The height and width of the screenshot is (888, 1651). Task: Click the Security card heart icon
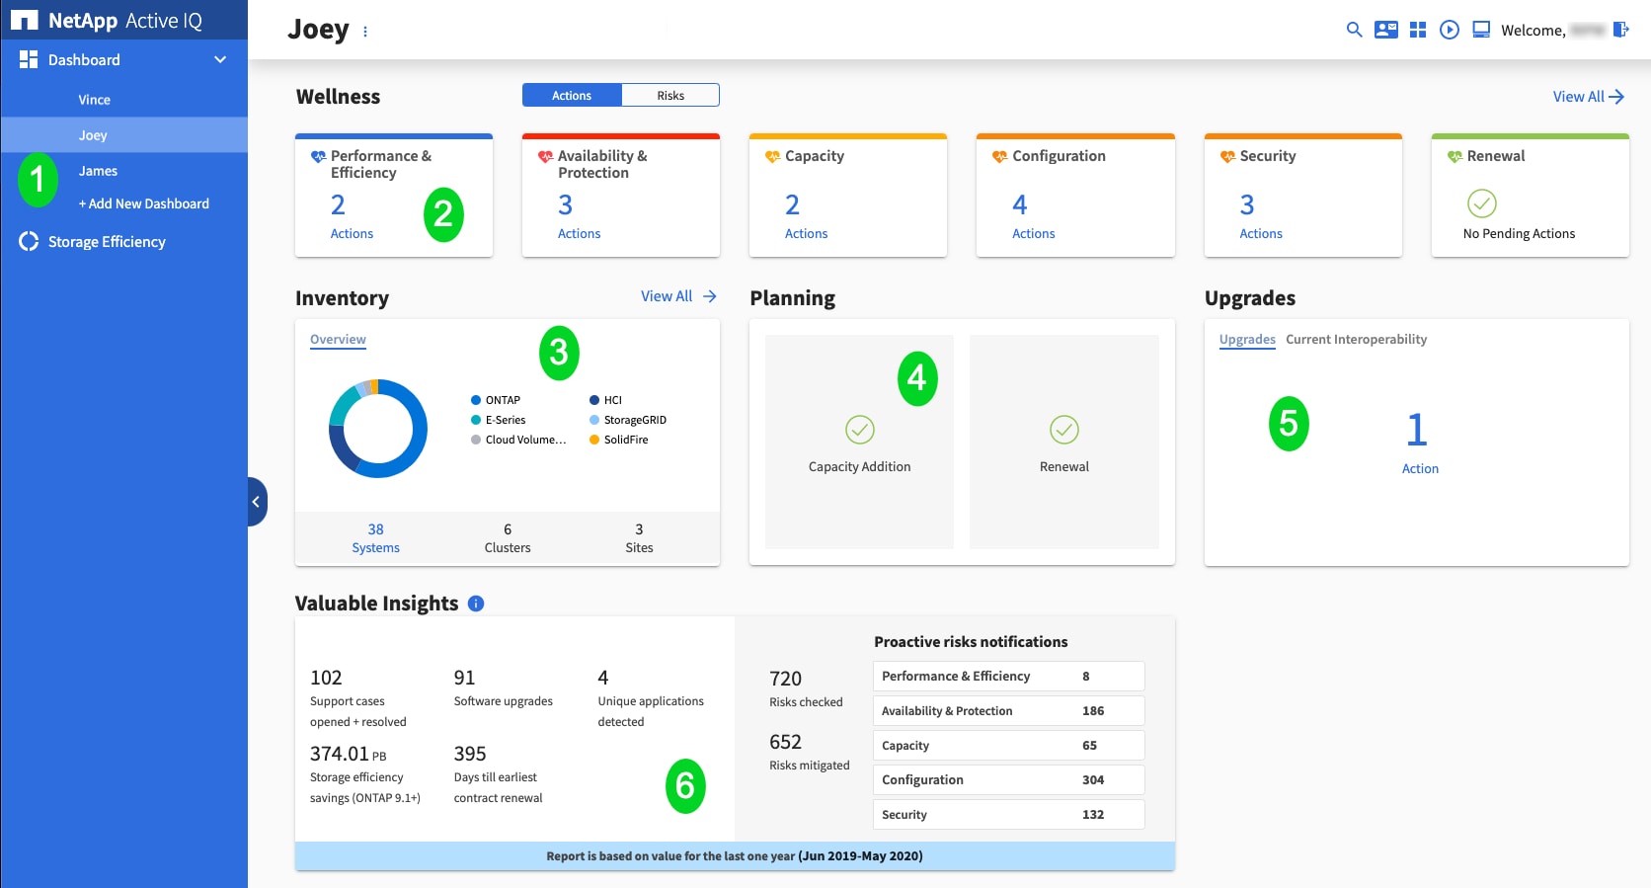(x=1227, y=156)
